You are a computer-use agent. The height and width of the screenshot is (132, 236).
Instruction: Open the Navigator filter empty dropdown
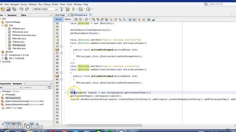point(35,88)
